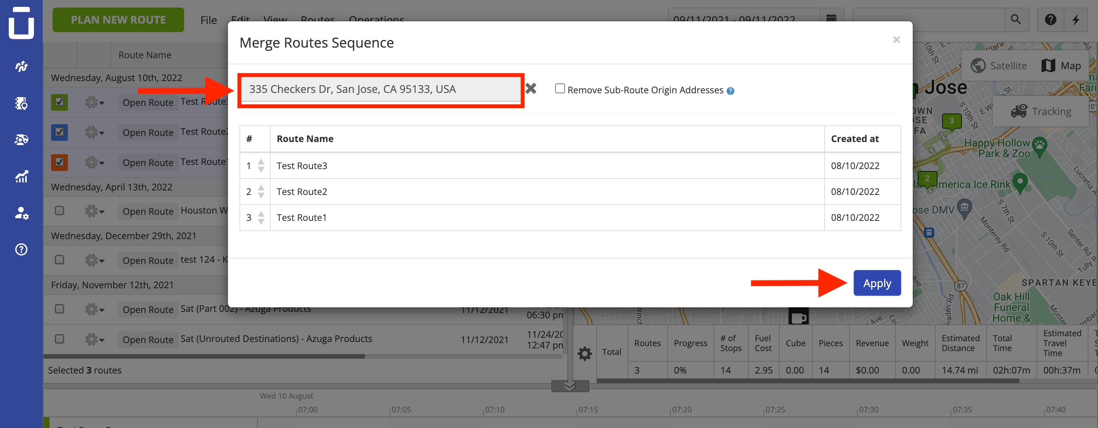1098x428 pixels.
Task: Open Route for Houston route
Action: coord(148,211)
